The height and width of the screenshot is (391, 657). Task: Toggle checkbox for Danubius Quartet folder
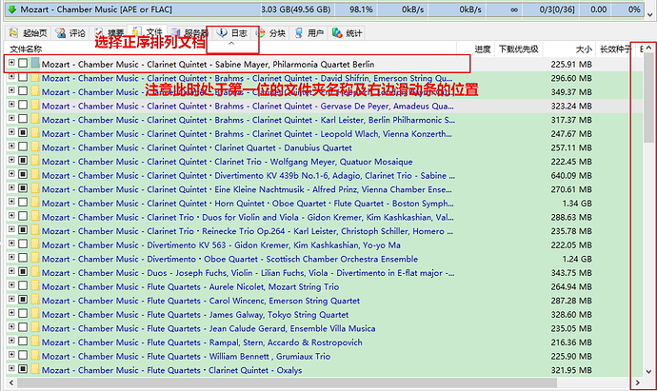[x=23, y=147]
